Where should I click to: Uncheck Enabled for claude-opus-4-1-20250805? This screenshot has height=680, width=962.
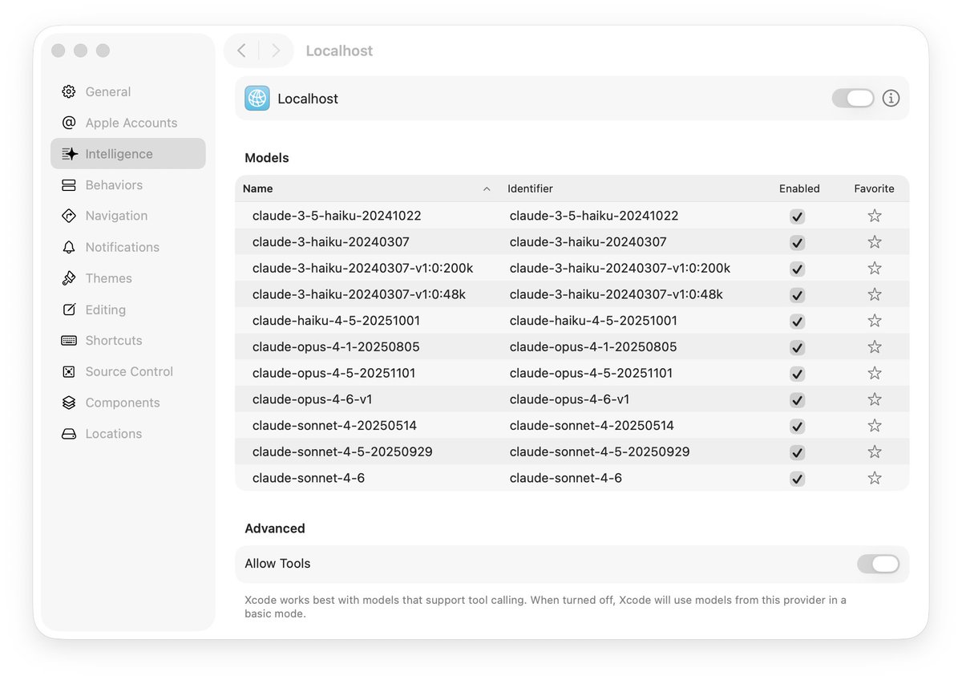click(x=797, y=347)
